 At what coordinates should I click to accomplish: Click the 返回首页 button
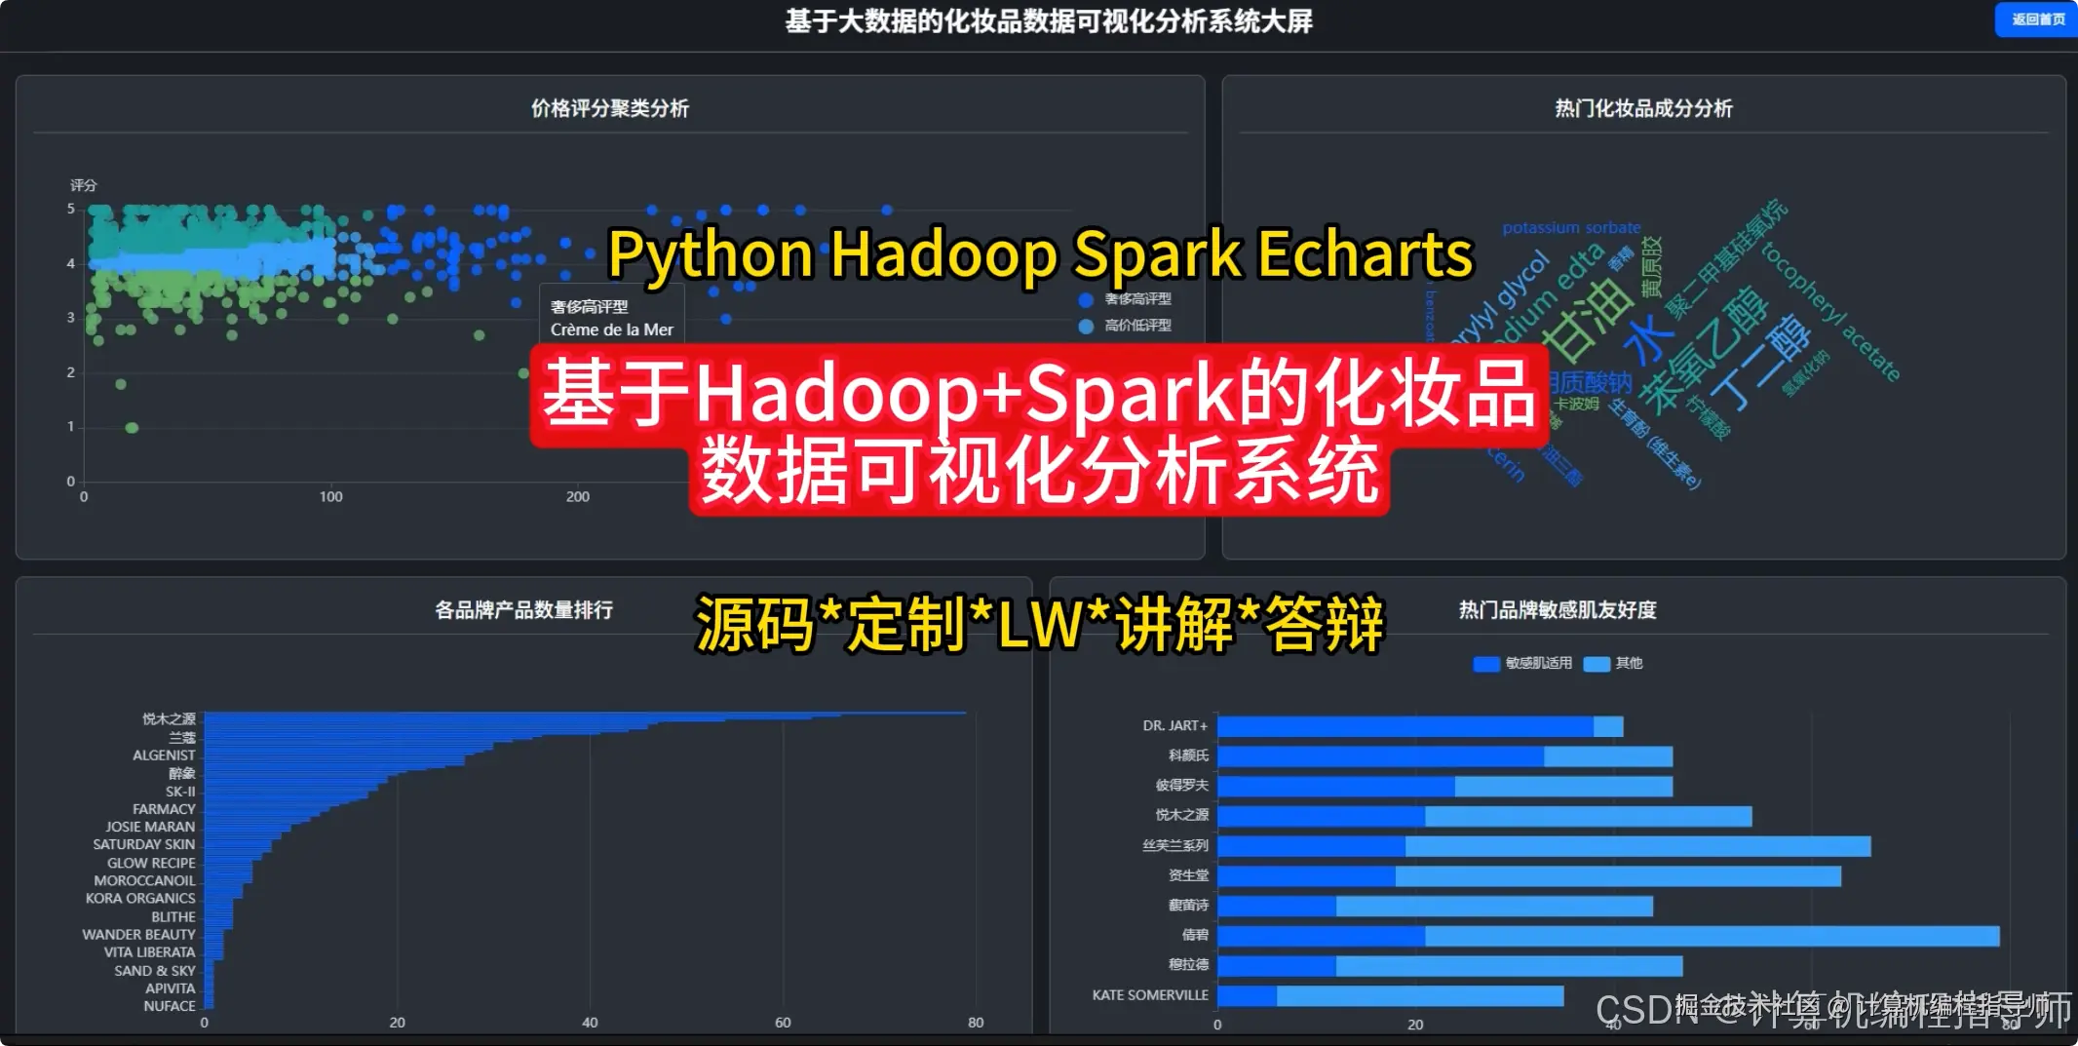(2037, 19)
